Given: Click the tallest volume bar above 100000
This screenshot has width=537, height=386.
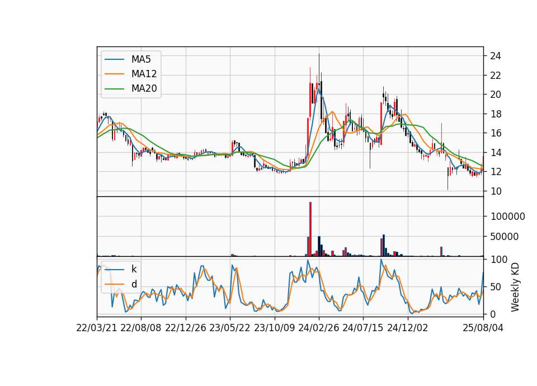Looking at the screenshot, I should (x=310, y=229).
